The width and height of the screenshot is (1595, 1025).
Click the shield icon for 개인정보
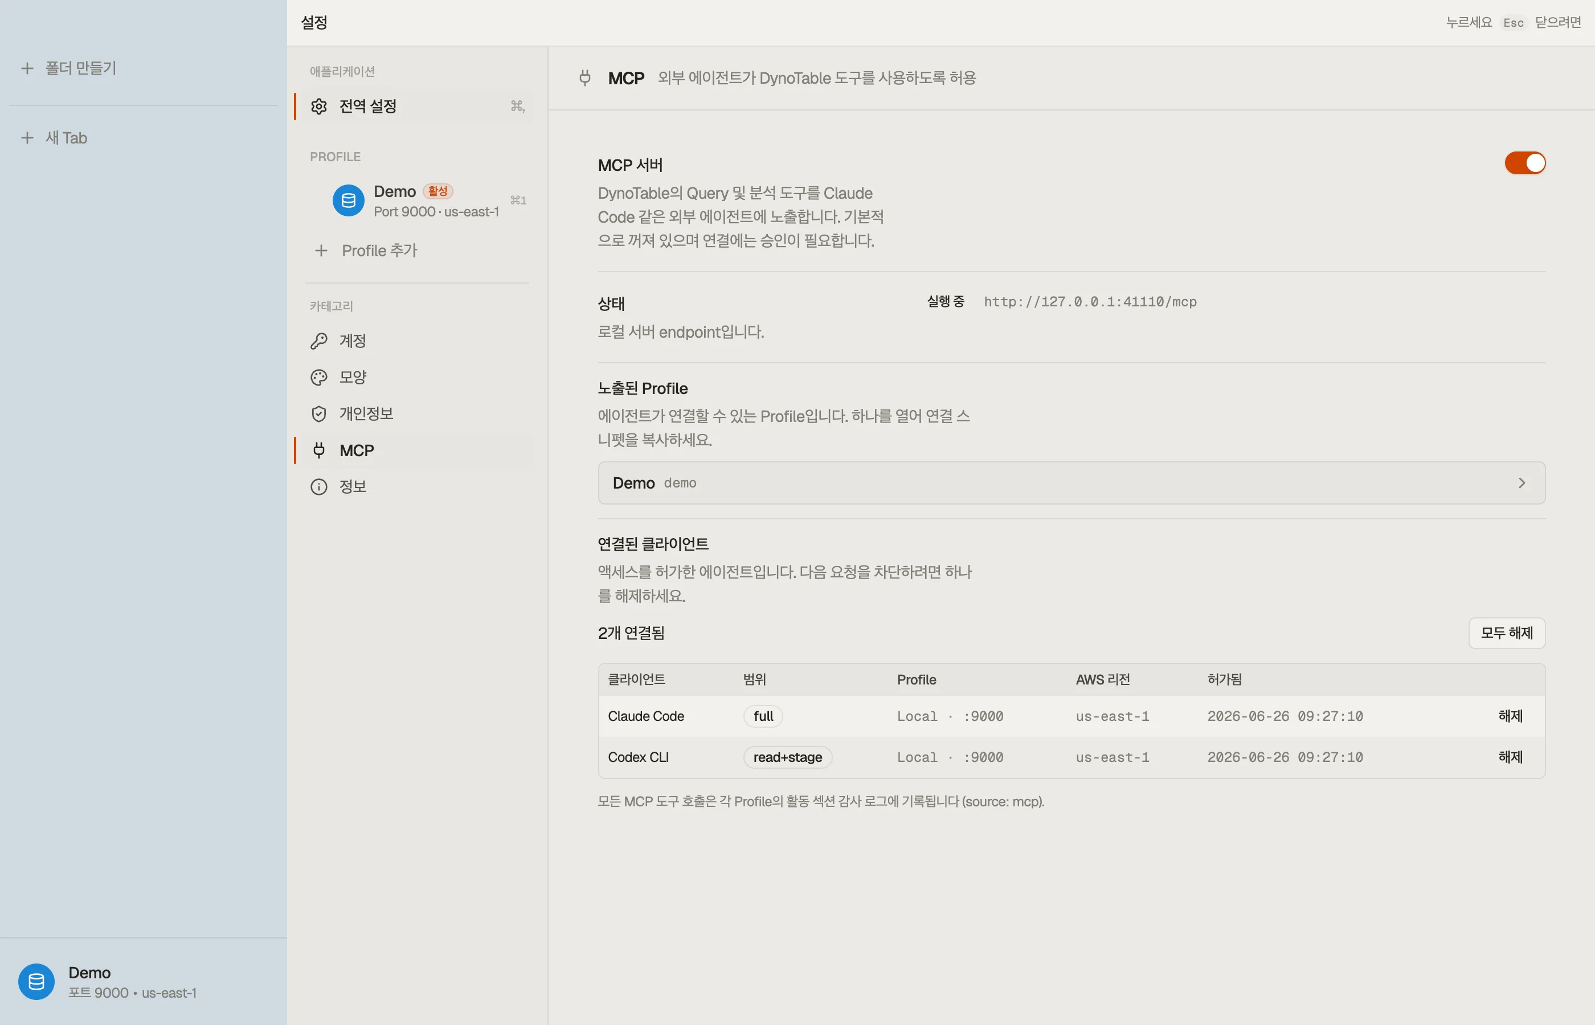(319, 414)
